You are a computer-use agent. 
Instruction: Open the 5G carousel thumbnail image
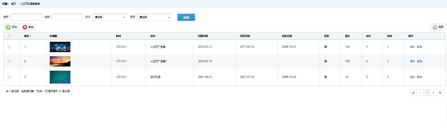click(x=60, y=47)
